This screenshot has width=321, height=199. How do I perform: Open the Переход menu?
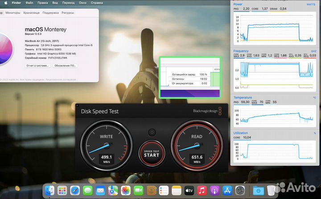pyautogui.click(x=68, y=3)
